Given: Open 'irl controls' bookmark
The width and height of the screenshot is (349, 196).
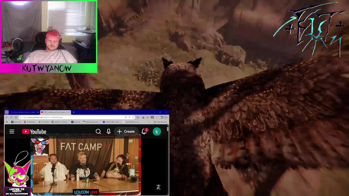Looking at the screenshot, I should pos(44,122).
